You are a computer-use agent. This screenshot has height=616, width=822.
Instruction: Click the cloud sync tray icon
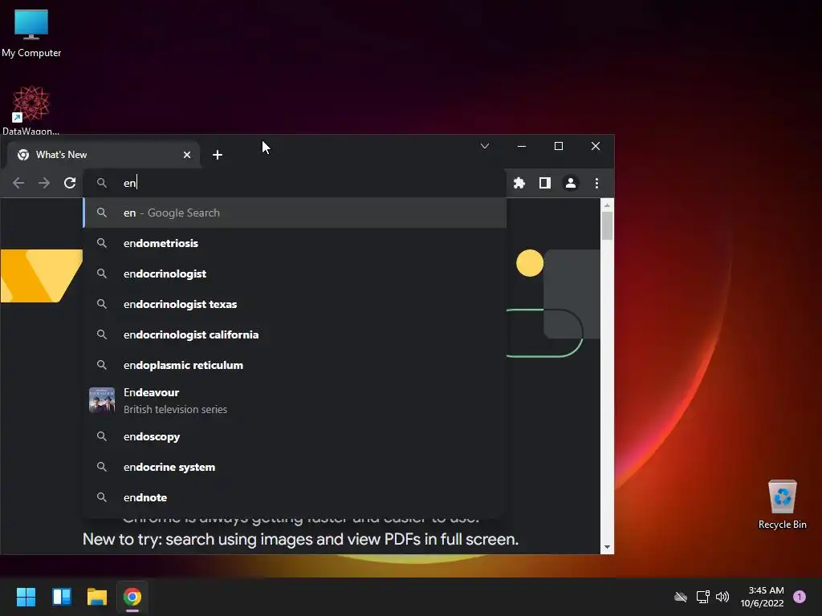(x=681, y=597)
